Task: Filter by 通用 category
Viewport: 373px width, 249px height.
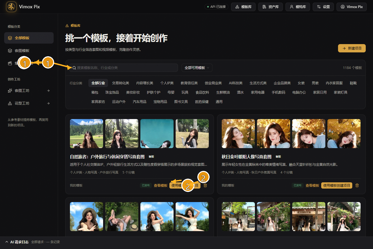Action: coord(219,102)
